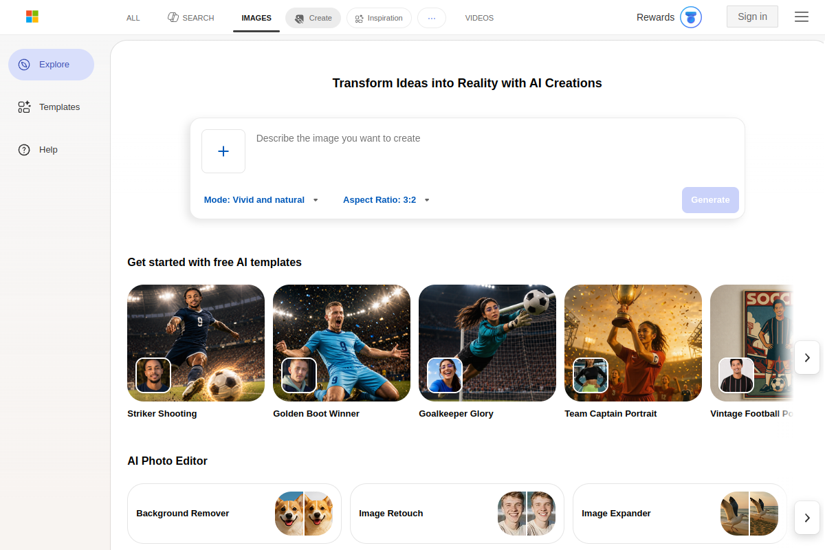Open the Striker Shooting template image
This screenshot has width=825, height=550.
pyautogui.click(x=196, y=343)
